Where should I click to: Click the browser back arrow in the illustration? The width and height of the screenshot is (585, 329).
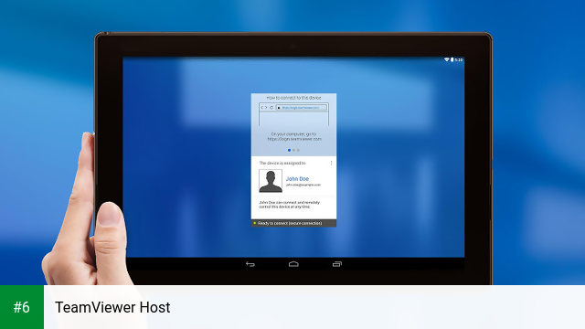coord(262,108)
